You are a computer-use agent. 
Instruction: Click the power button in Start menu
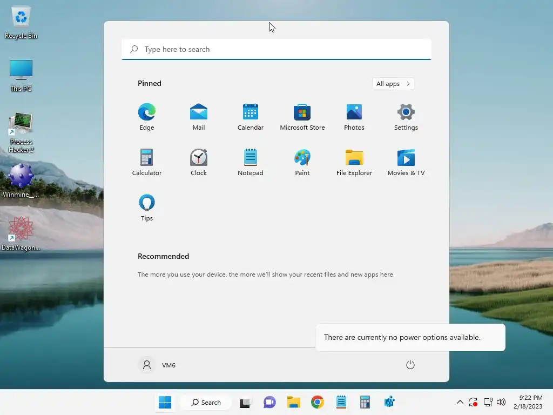click(x=410, y=365)
